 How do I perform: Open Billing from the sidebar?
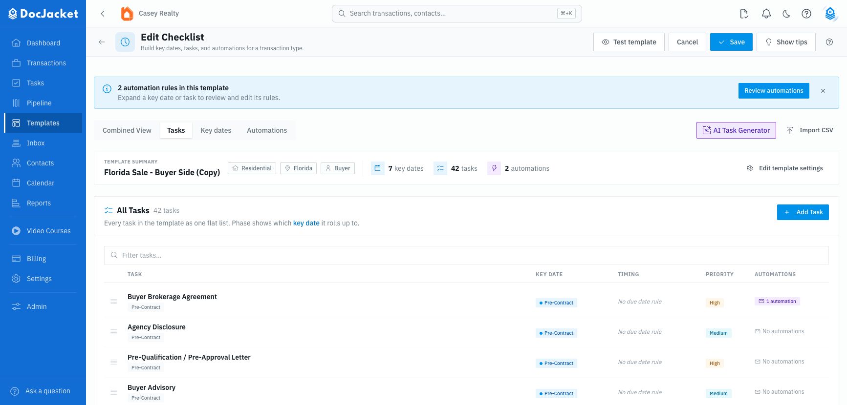tap(43, 259)
